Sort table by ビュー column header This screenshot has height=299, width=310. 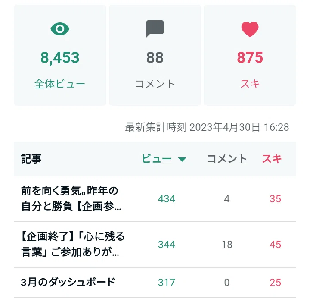(x=157, y=159)
